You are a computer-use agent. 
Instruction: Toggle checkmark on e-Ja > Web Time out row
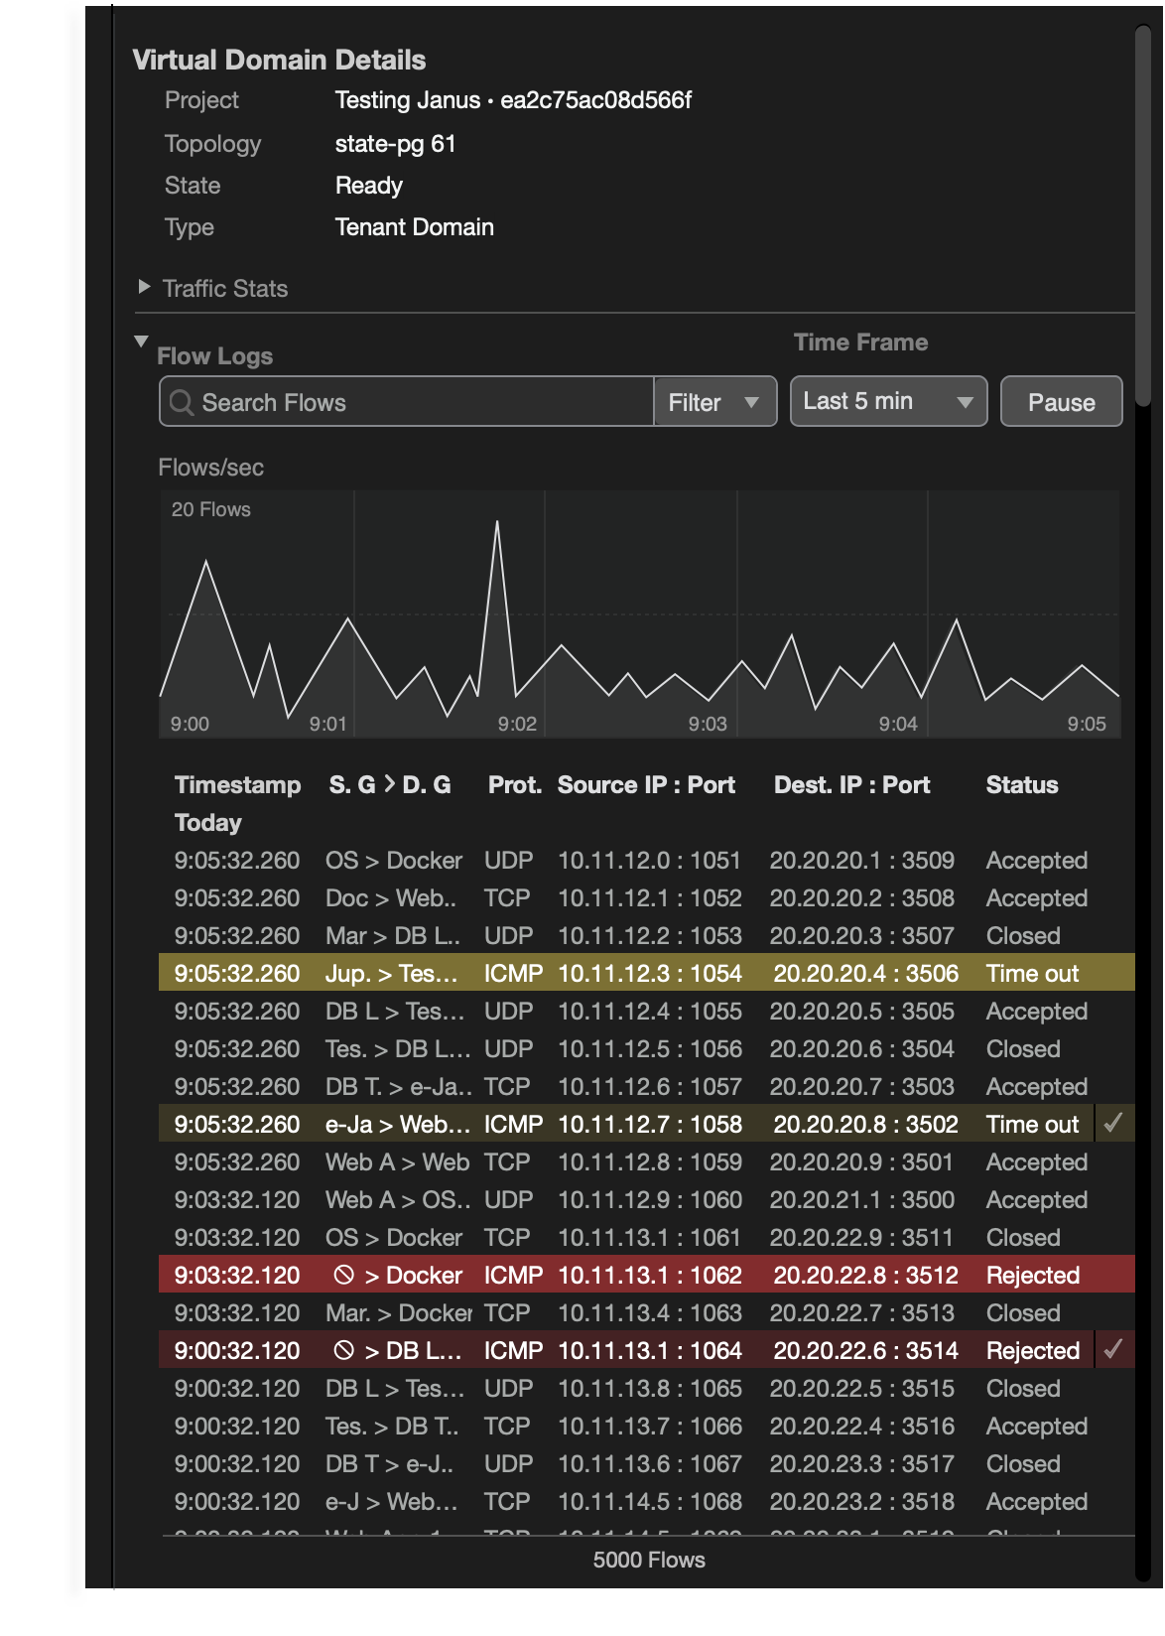coord(1113,1123)
